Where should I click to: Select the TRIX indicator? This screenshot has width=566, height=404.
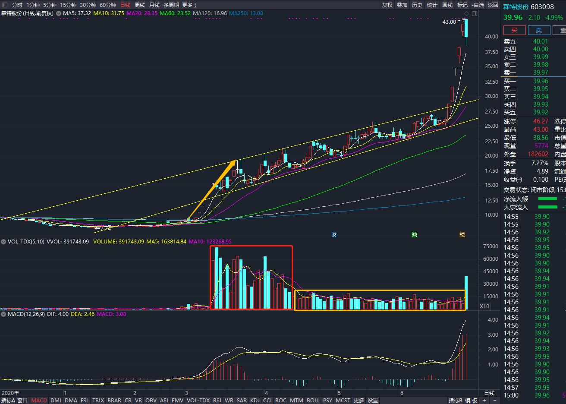[x=98, y=400]
